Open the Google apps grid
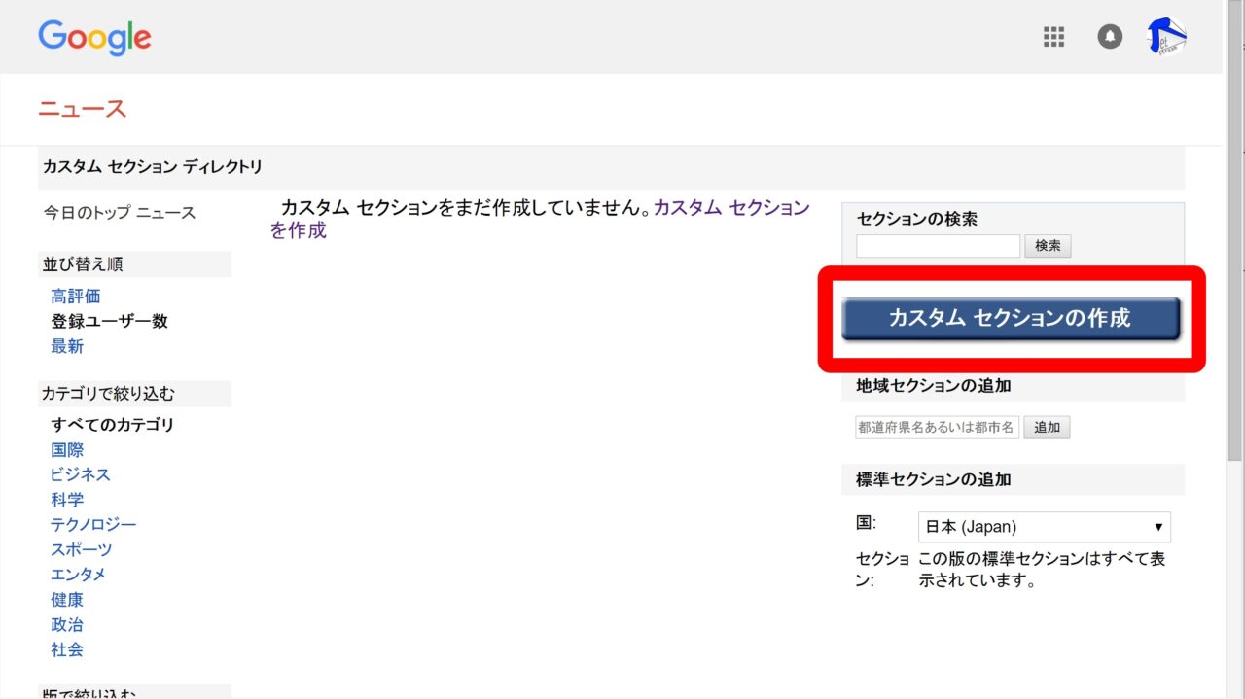 coord(1054,37)
